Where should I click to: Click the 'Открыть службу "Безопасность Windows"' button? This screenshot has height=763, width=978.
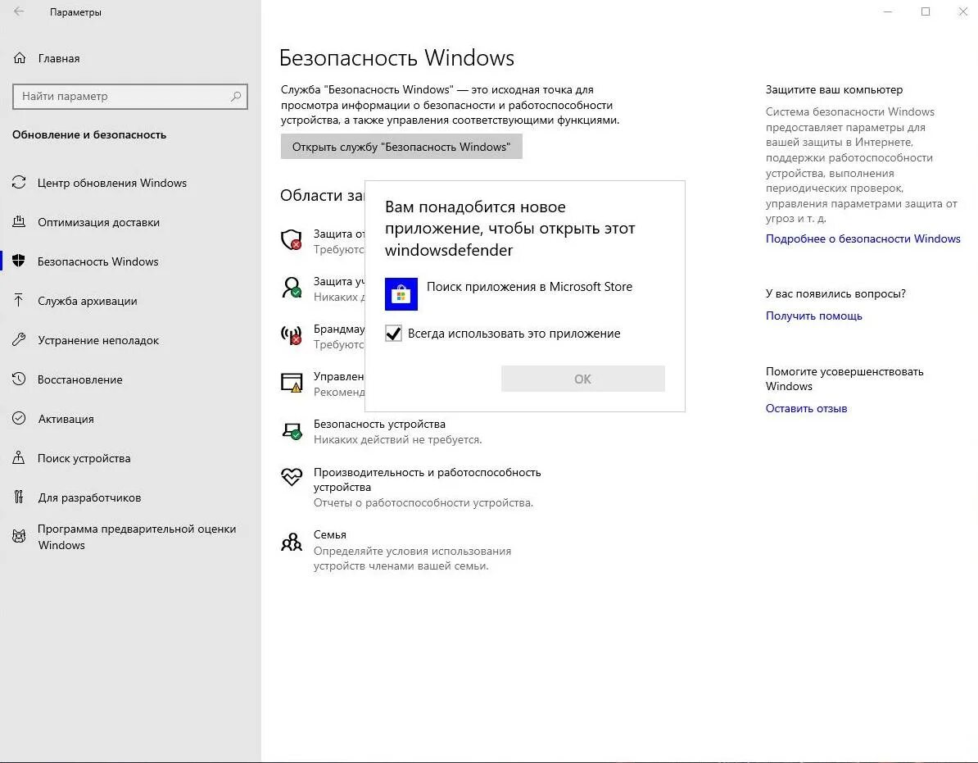[x=401, y=147]
